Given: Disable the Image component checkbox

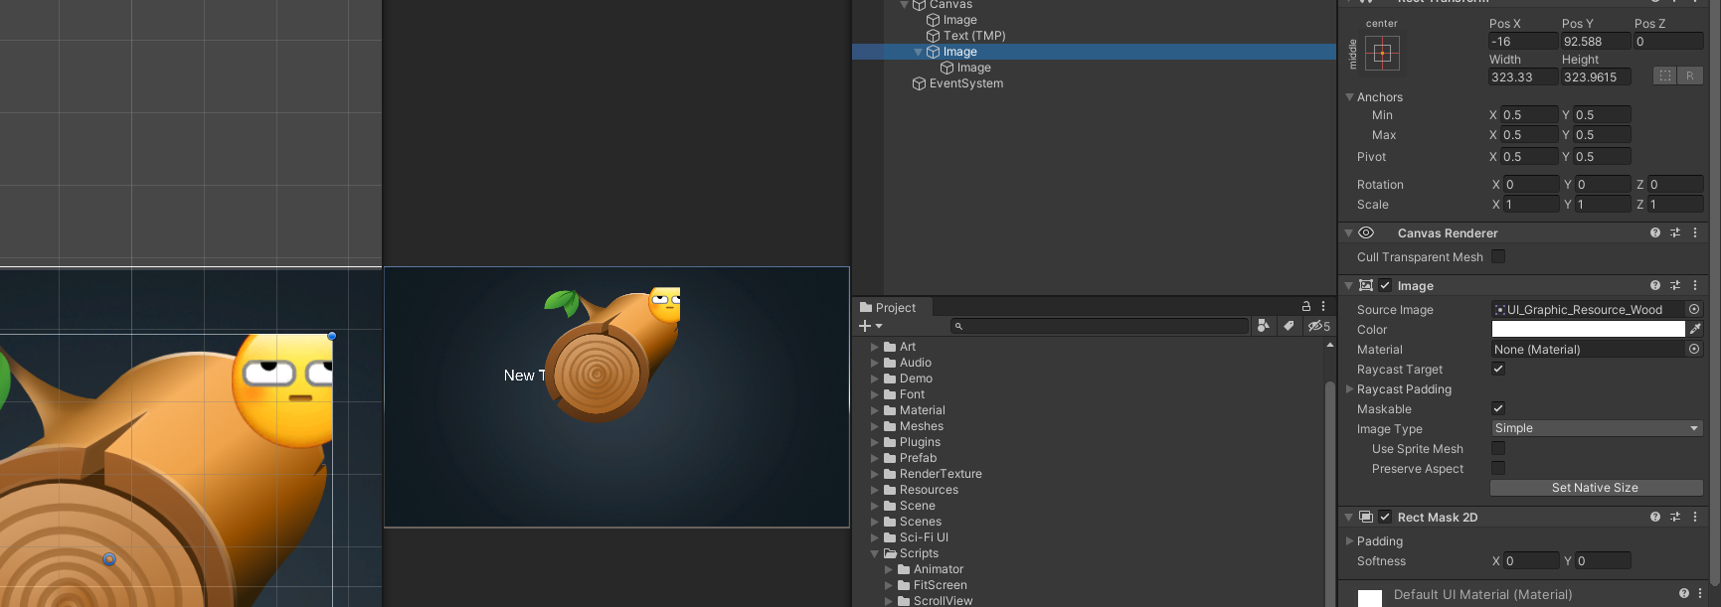Looking at the screenshot, I should (1385, 285).
